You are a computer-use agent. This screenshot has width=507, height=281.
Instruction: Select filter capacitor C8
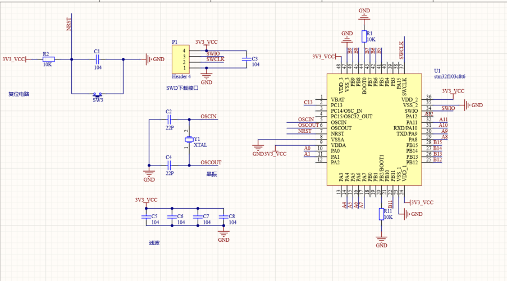tap(224, 216)
